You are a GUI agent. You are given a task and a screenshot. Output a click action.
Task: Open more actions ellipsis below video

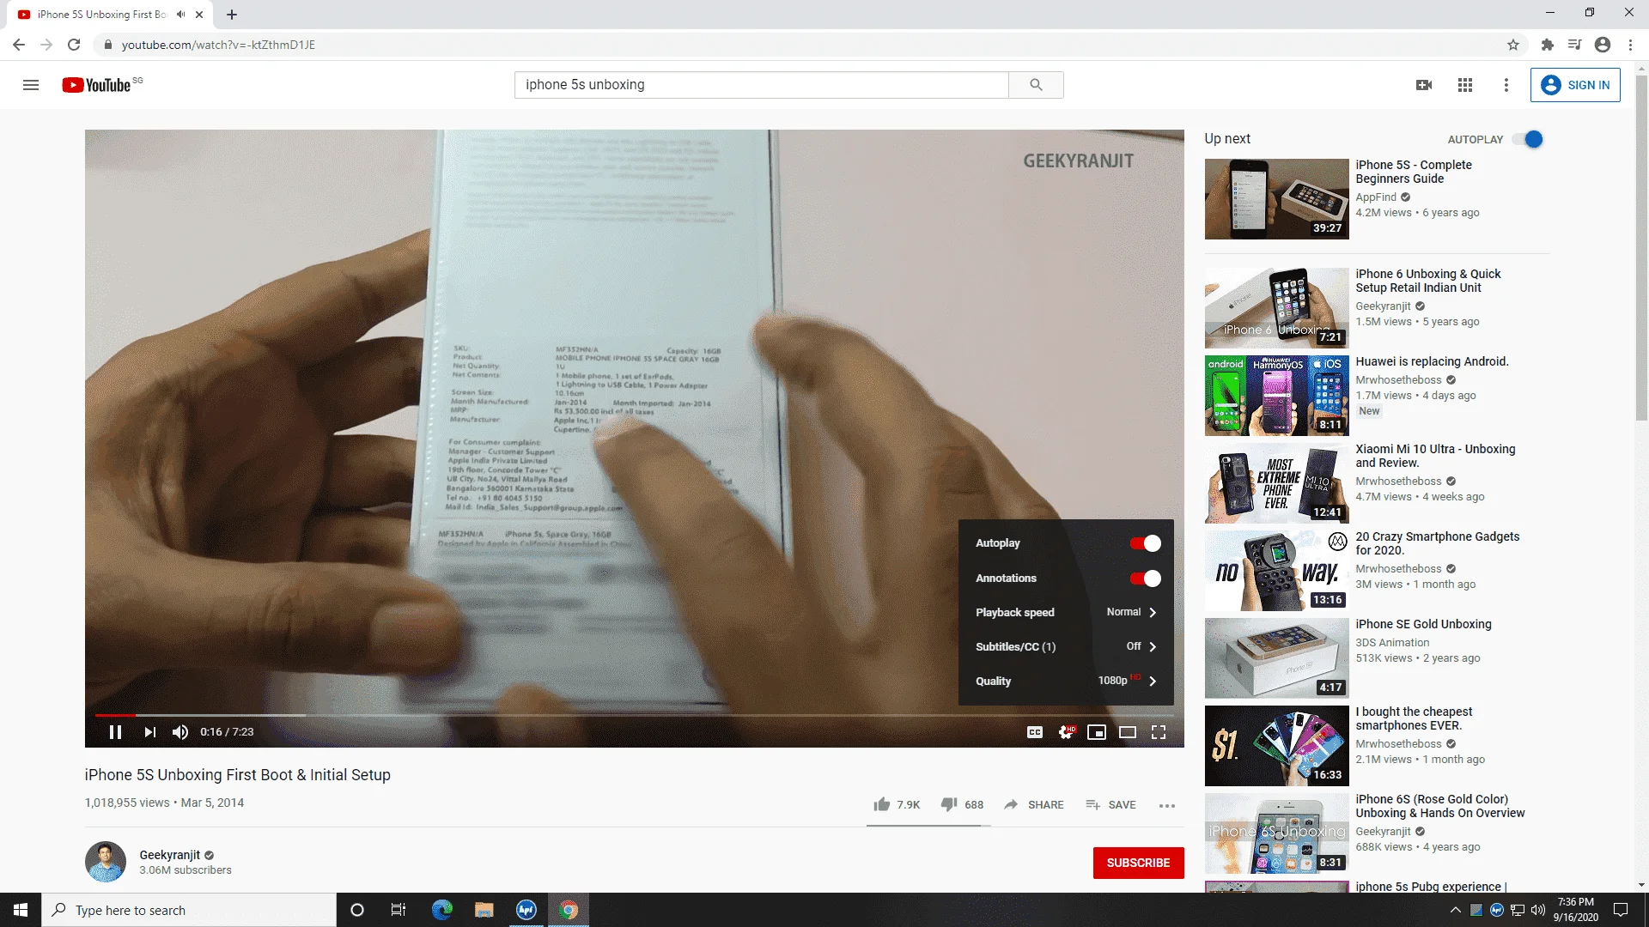(1167, 805)
